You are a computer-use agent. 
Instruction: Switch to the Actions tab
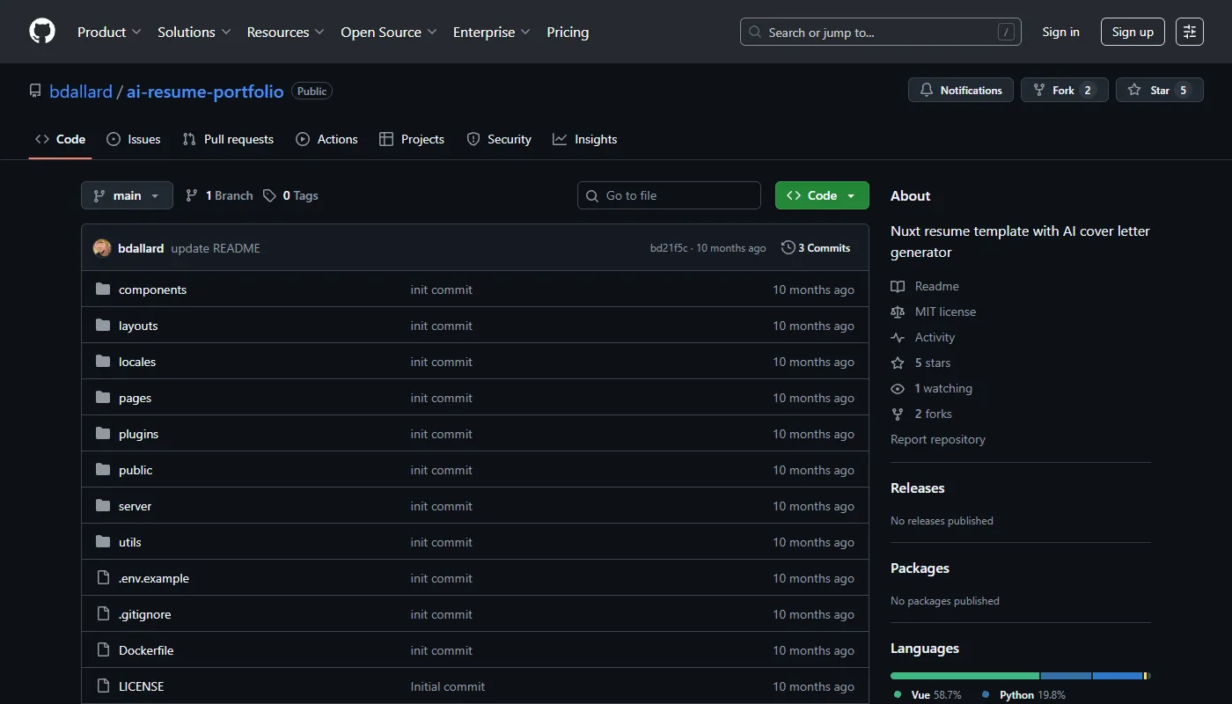[326, 139]
